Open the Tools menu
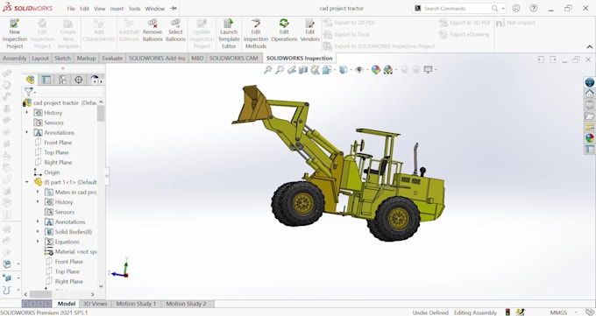The width and height of the screenshot is (596, 316). pyautogui.click(x=134, y=9)
